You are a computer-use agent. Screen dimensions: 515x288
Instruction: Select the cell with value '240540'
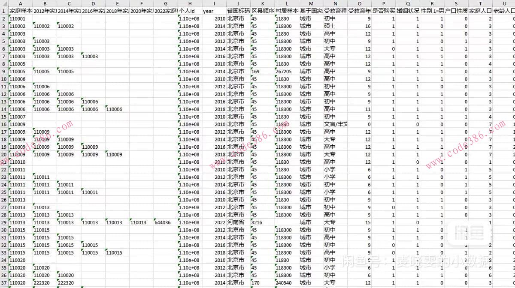287,283
